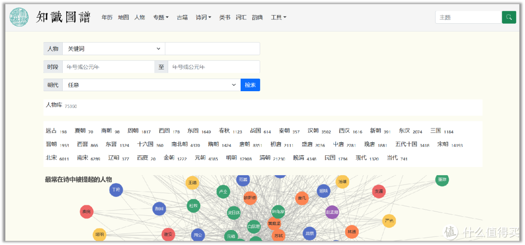Viewport: 525px width, 245px height.
Task: Open the 工具 dropdown menu
Action: pyautogui.click(x=278, y=17)
